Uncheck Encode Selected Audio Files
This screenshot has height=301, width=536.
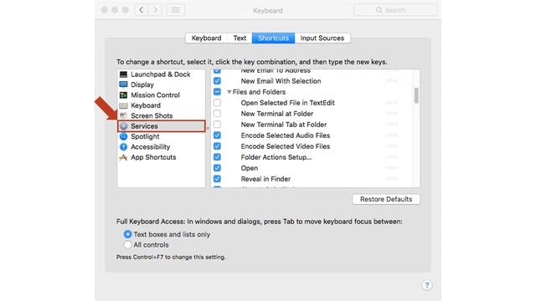point(217,135)
